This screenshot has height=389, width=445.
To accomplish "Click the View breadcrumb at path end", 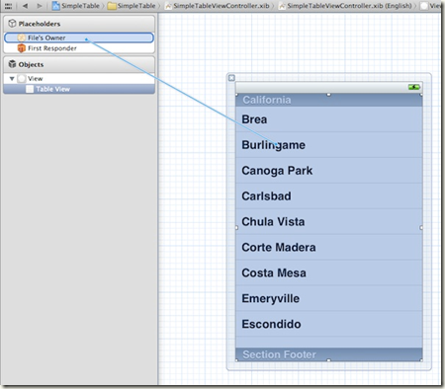I will pos(431,6).
